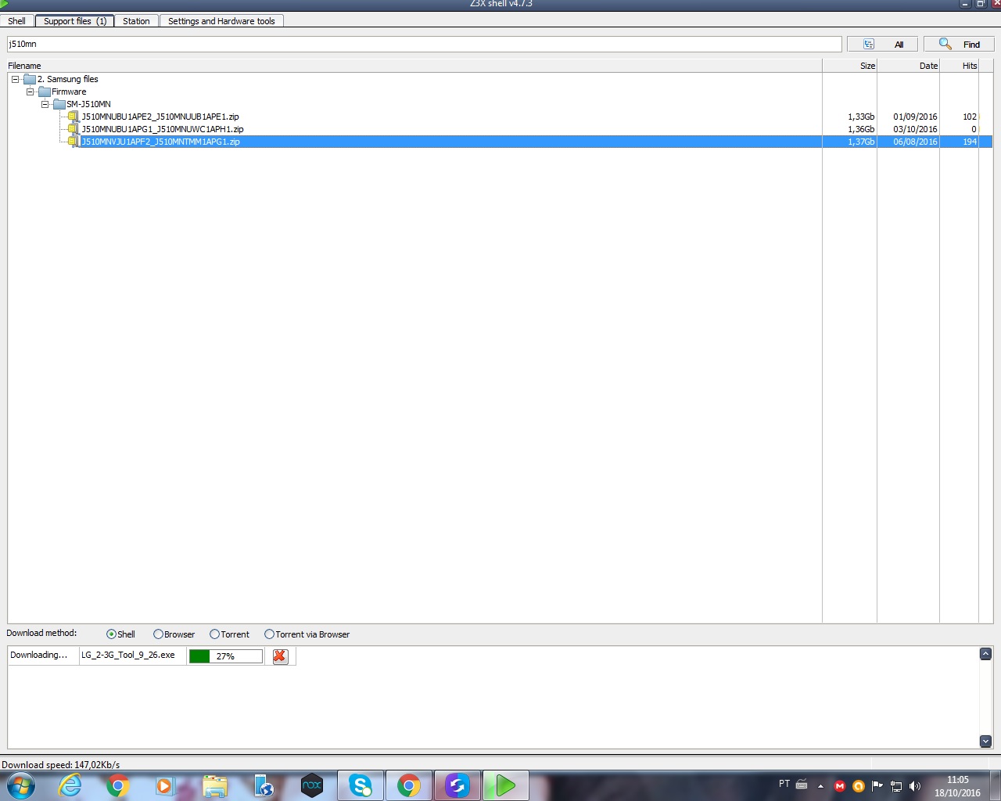
Task: Select J510MNUBU1APE2_J510MNUUB1APE1.zip file
Action: [x=160, y=117]
